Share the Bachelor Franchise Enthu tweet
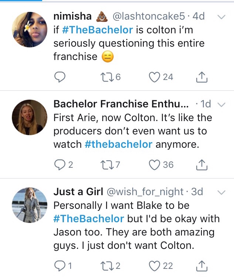This screenshot has height=277, width=234. [200, 164]
